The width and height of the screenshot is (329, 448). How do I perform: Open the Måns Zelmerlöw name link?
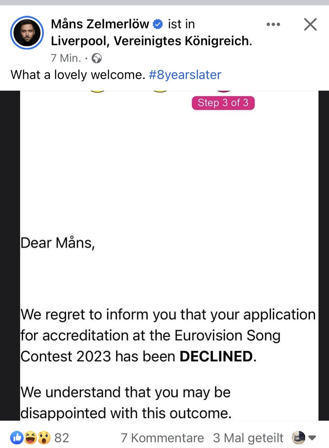[100, 24]
